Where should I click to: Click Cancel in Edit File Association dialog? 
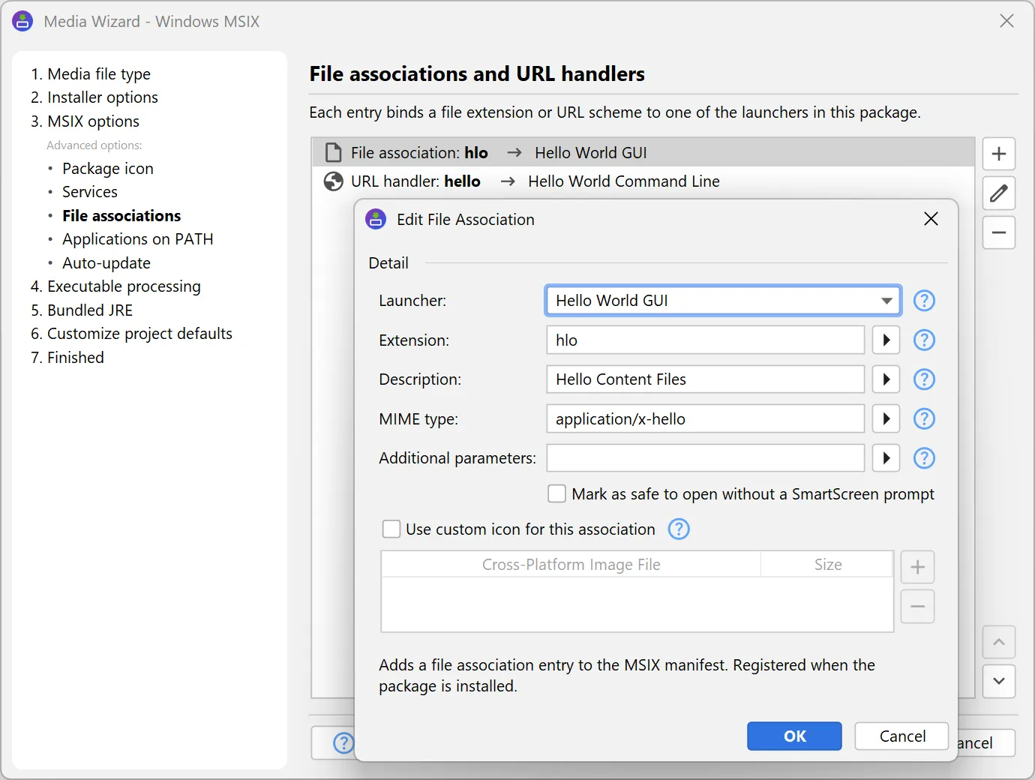(x=901, y=736)
